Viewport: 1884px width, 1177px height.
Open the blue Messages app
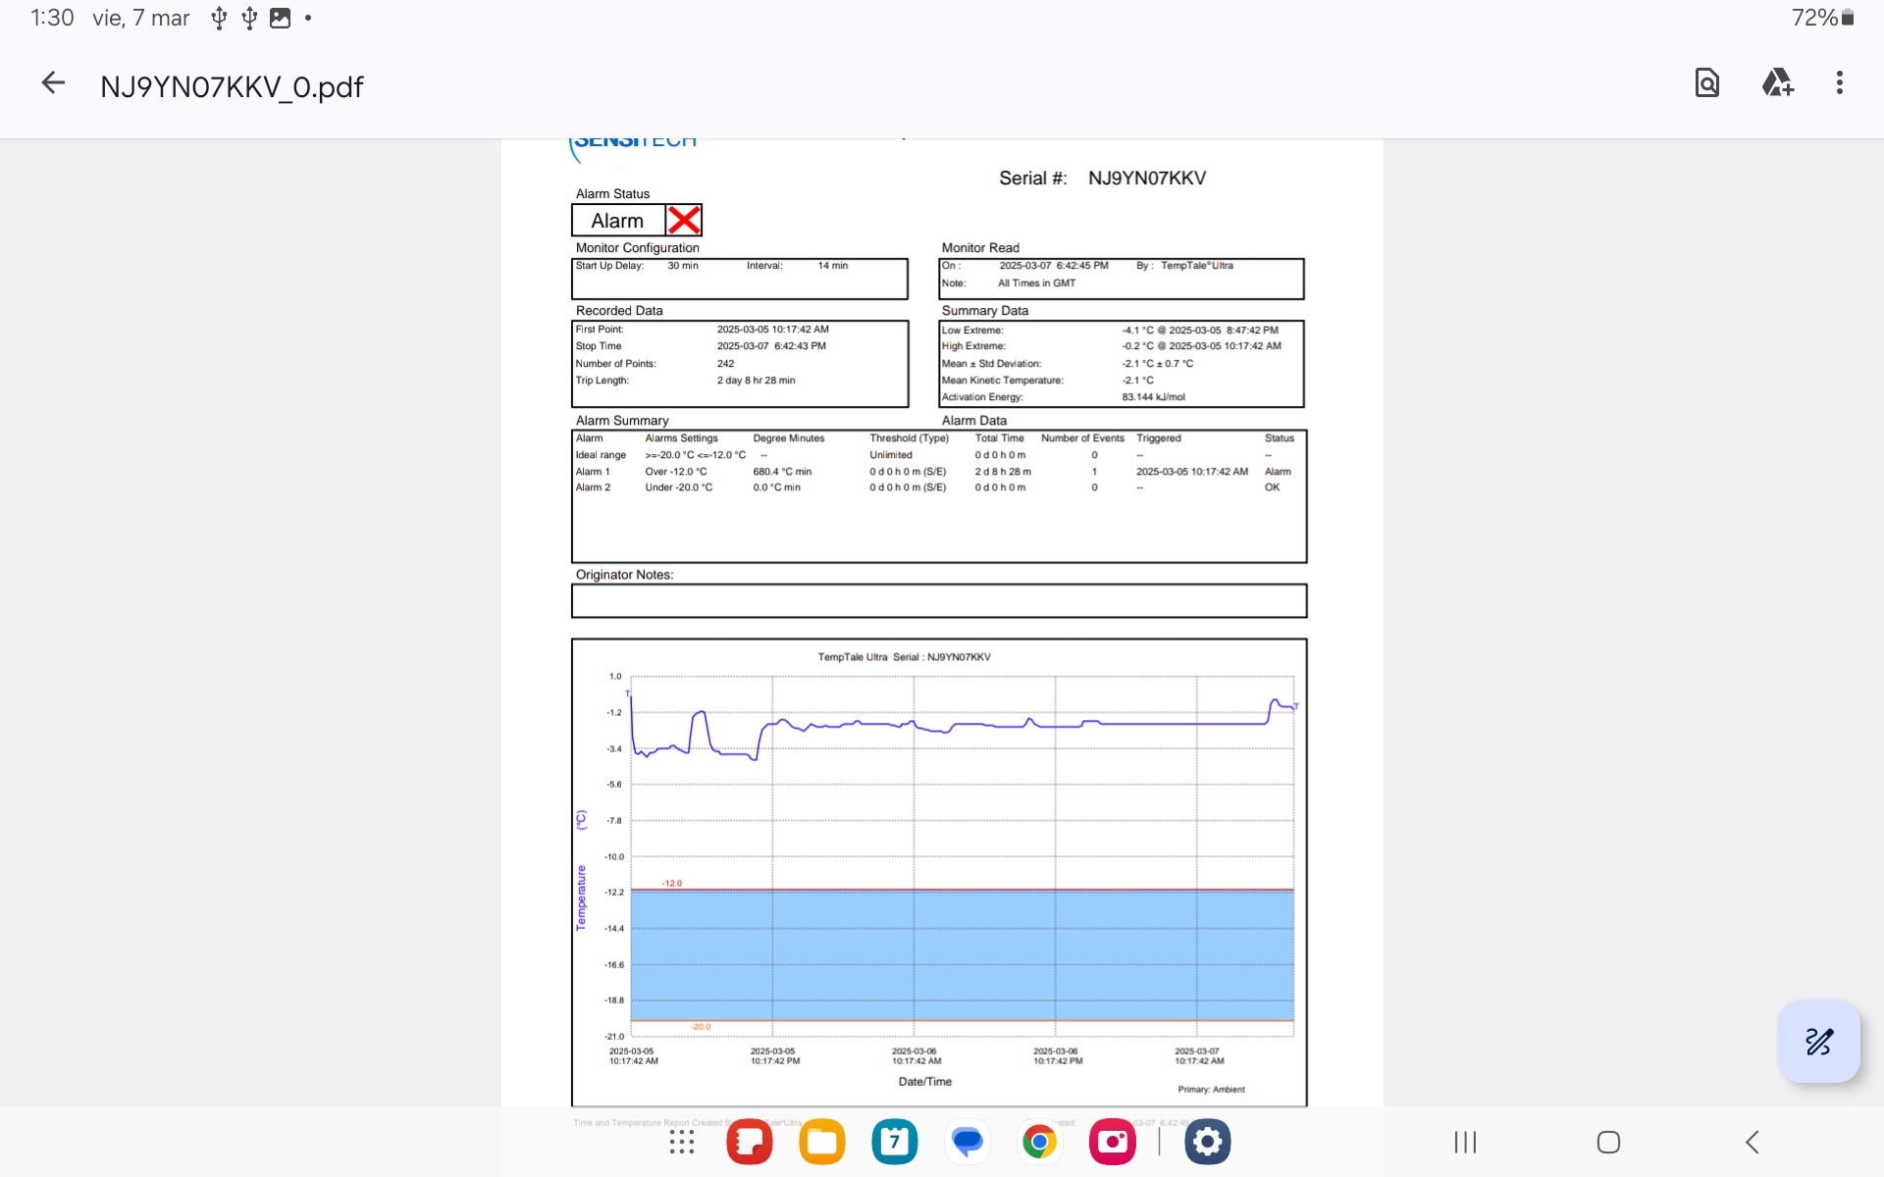(968, 1142)
